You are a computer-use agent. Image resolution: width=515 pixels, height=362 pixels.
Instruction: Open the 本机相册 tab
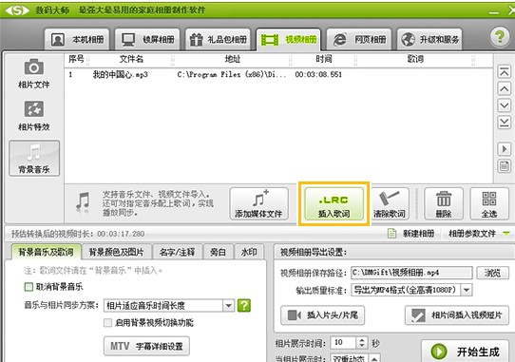pyautogui.click(x=77, y=39)
